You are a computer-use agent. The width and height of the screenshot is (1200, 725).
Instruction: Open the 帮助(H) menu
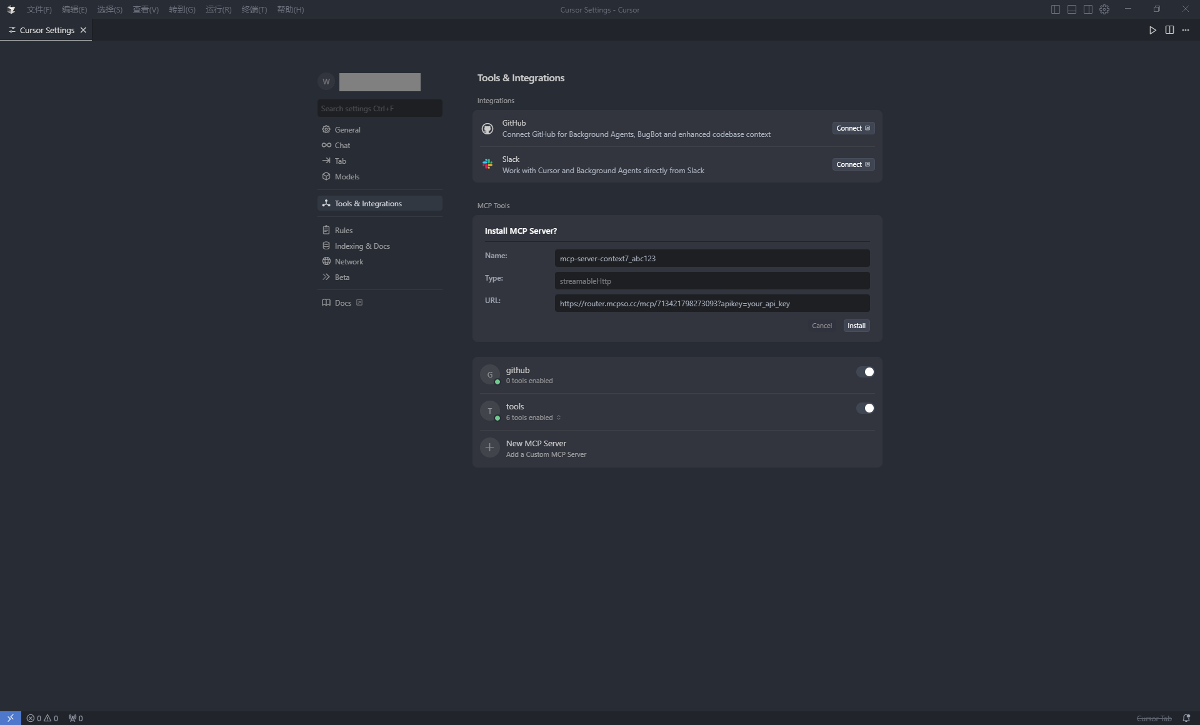pyautogui.click(x=291, y=9)
